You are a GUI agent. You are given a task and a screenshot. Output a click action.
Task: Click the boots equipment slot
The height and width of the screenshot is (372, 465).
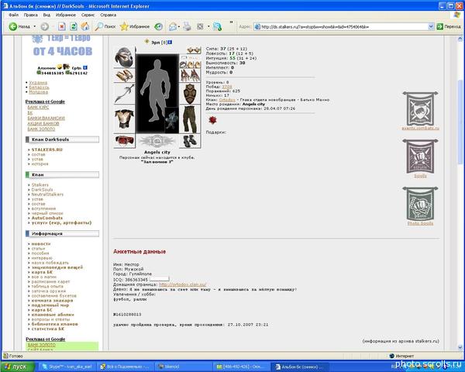tap(190, 141)
